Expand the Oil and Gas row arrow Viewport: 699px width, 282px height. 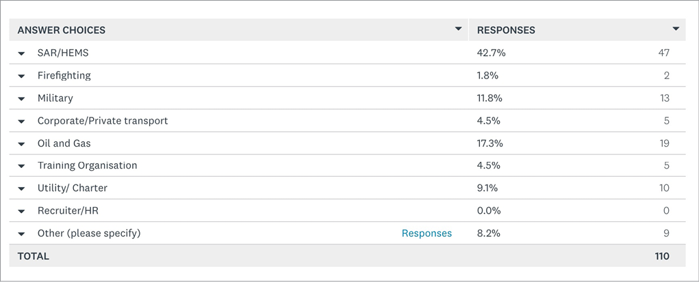click(21, 143)
